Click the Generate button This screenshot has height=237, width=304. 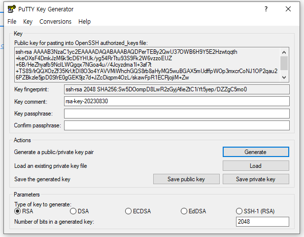coord(256,152)
